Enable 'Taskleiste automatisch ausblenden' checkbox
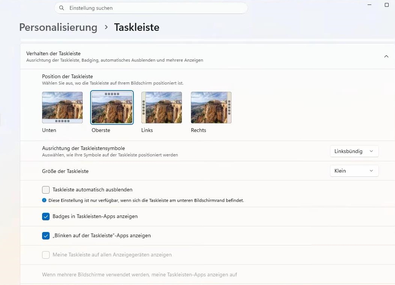395x285 pixels. tap(46, 190)
